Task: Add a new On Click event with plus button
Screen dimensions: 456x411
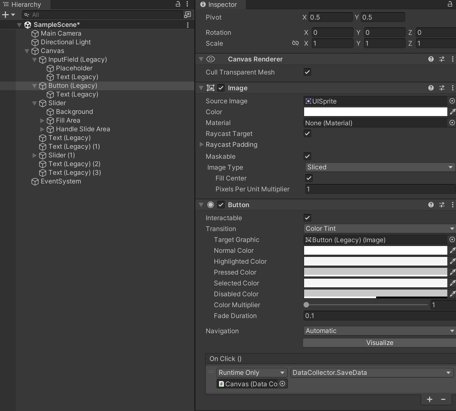Action: pyautogui.click(x=430, y=399)
